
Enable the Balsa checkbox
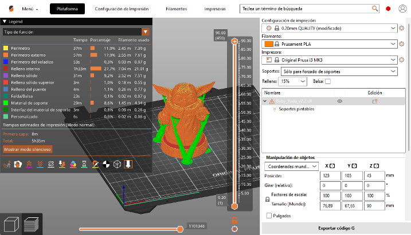(x=328, y=82)
